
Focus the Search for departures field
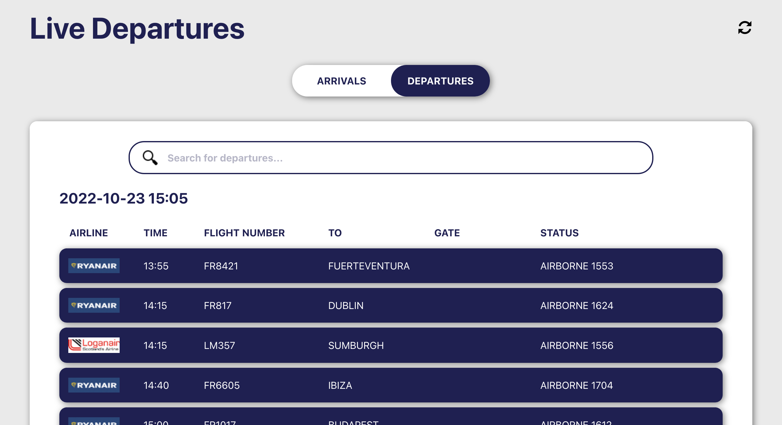point(402,158)
